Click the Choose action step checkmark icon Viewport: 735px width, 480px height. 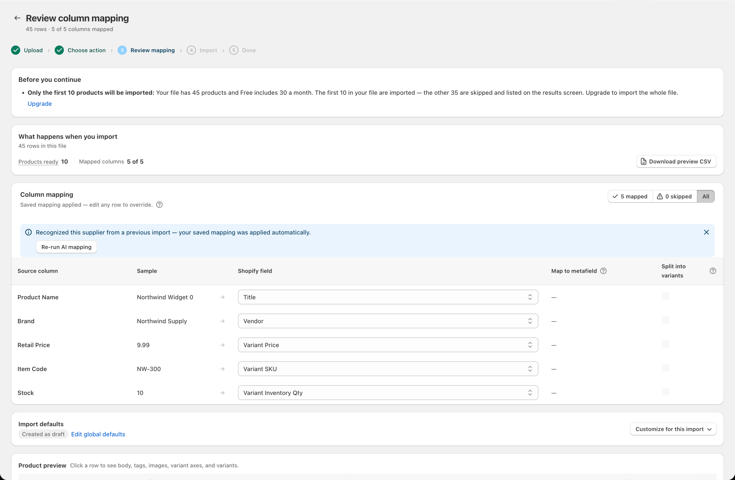click(59, 50)
